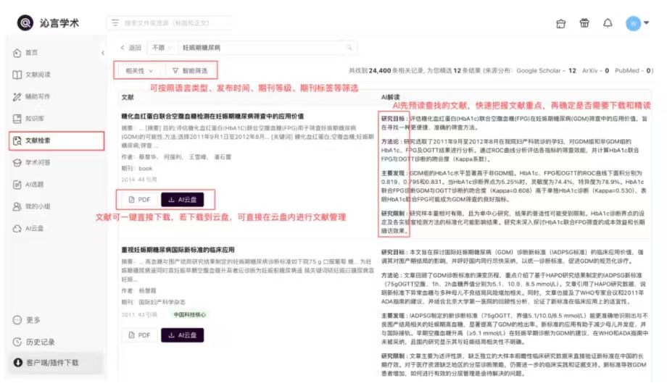
Task: Click the notification bell icon
Action: coord(608,23)
